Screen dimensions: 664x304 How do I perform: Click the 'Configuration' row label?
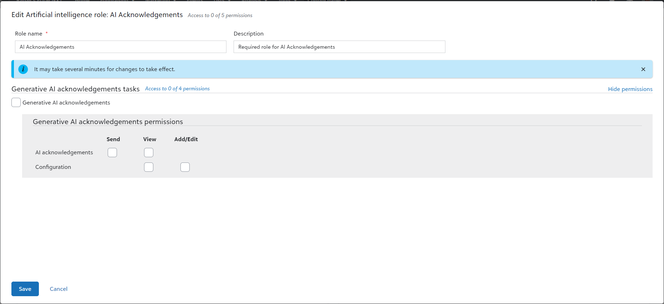point(53,167)
